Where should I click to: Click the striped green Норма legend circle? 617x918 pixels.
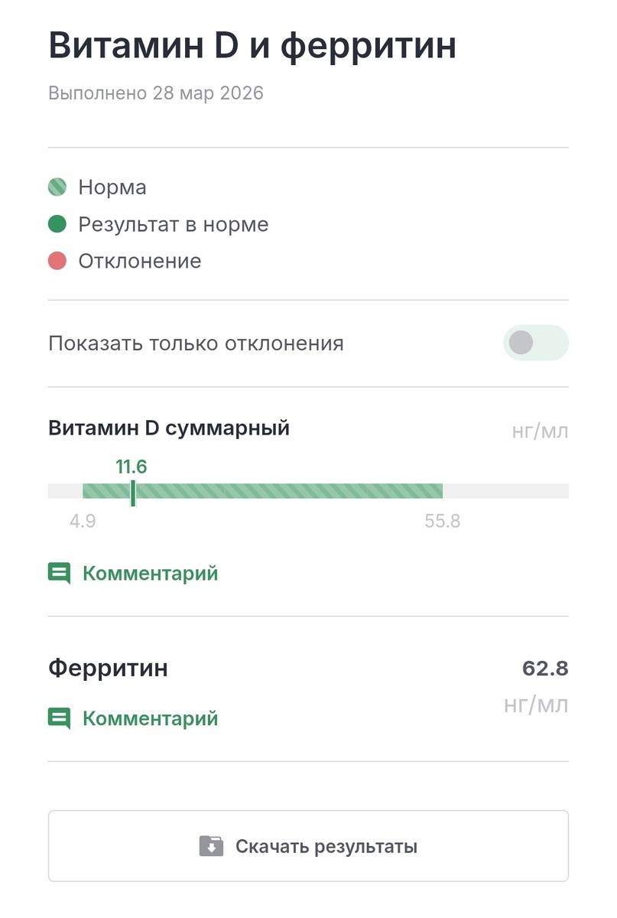point(57,187)
